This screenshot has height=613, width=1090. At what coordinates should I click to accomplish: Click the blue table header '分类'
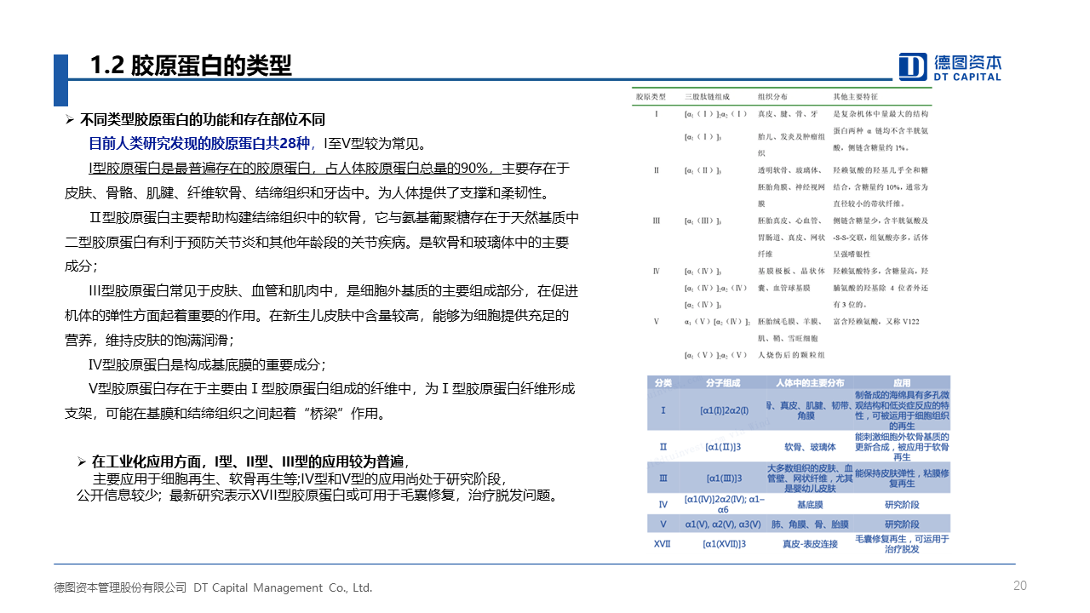coord(663,382)
